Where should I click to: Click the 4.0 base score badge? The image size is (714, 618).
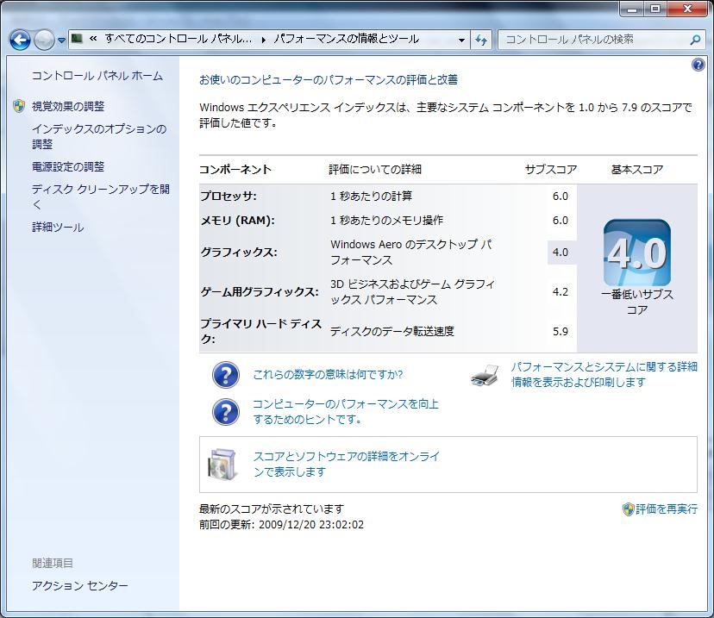click(637, 253)
